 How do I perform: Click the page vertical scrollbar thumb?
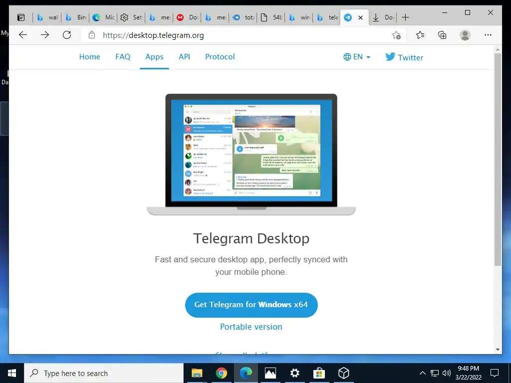click(498, 160)
